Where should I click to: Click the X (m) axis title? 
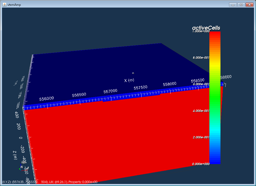tap(129, 80)
